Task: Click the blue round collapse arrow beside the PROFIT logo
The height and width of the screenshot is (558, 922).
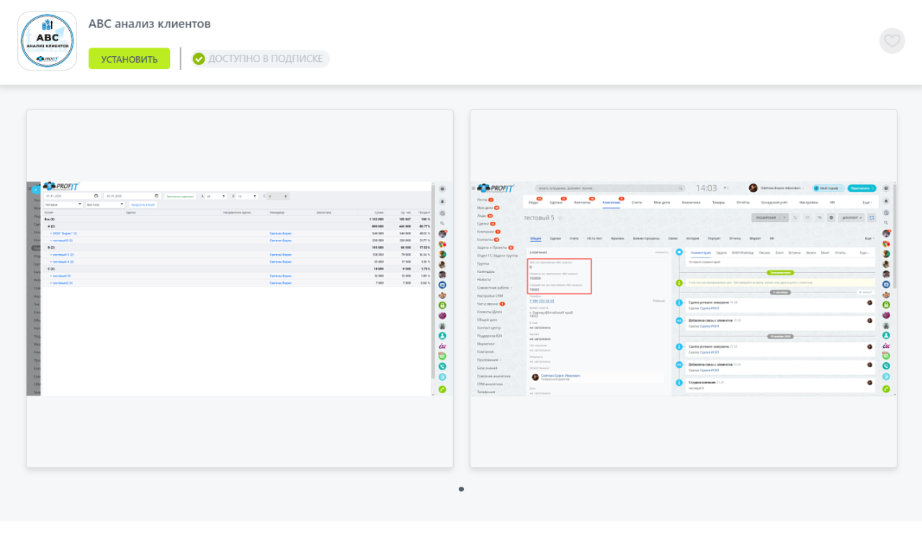Action: pos(35,189)
